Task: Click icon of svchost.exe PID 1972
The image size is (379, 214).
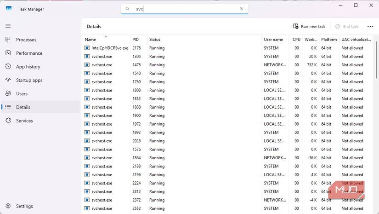Action: (x=87, y=124)
